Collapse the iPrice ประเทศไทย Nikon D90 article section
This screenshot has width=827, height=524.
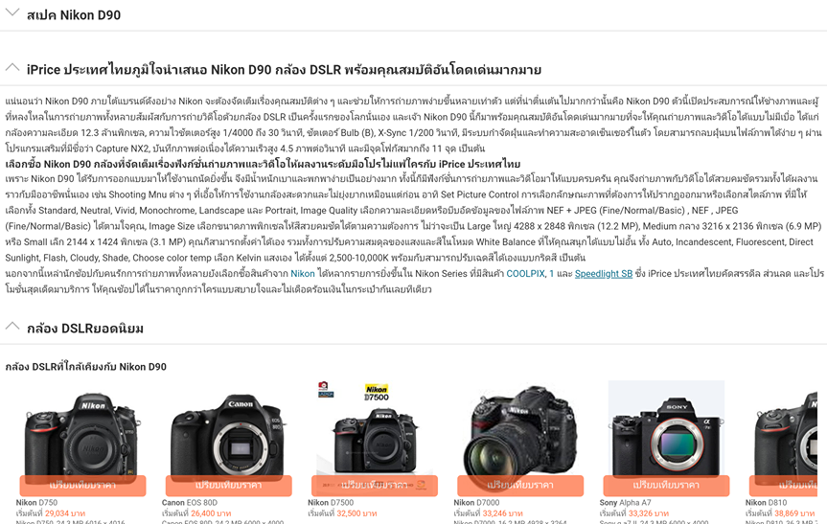12,67
